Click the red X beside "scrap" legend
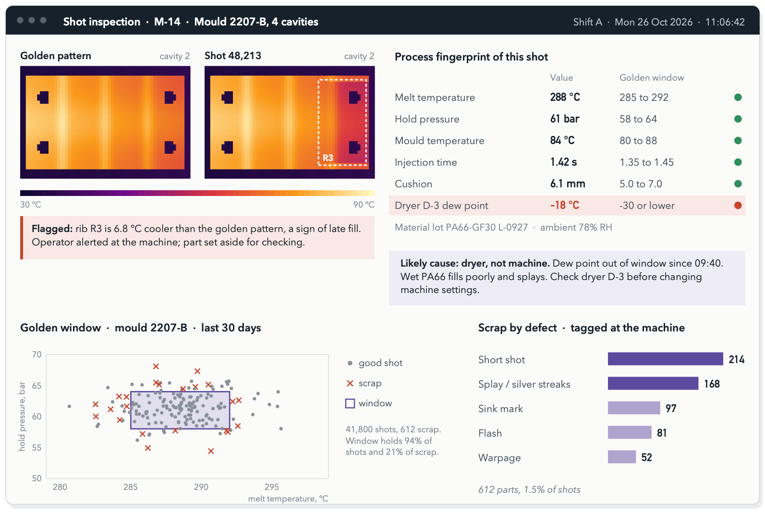 [x=350, y=383]
